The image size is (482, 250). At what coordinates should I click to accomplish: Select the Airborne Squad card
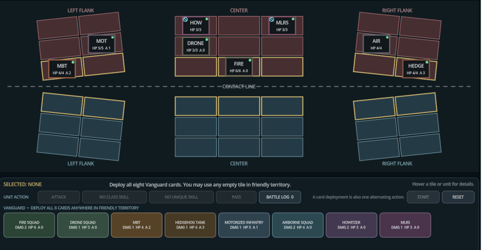point(297,225)
